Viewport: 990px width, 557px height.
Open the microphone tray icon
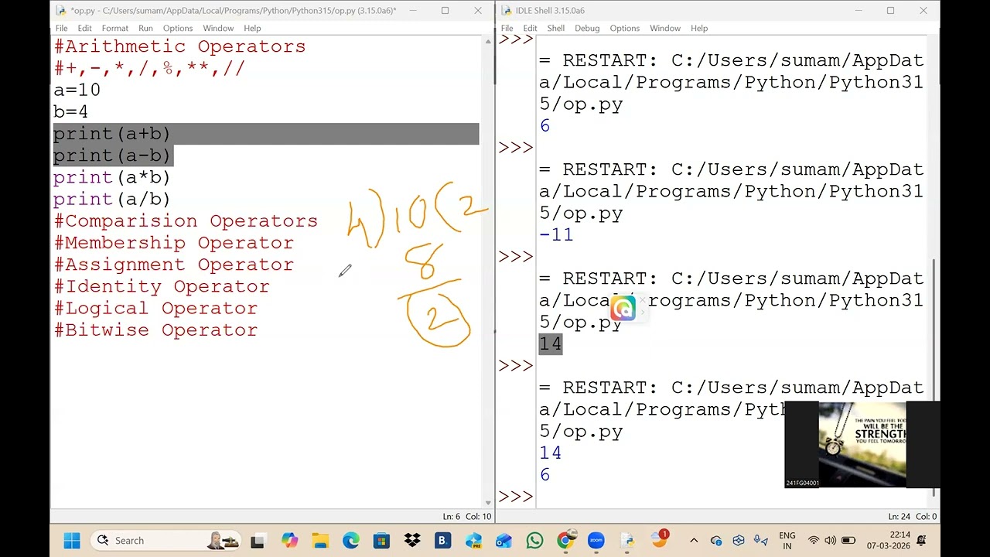[760, 540]
